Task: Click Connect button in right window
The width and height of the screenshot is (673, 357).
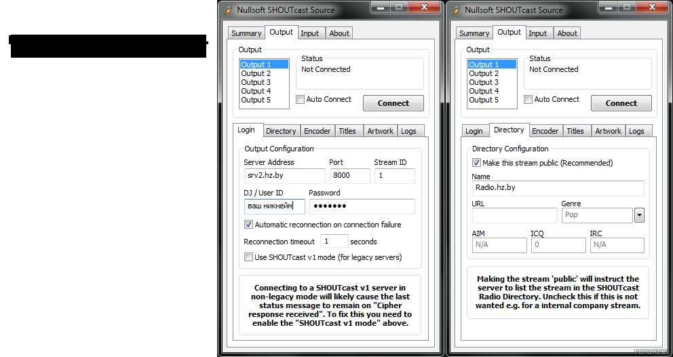Action: [621, 103]
